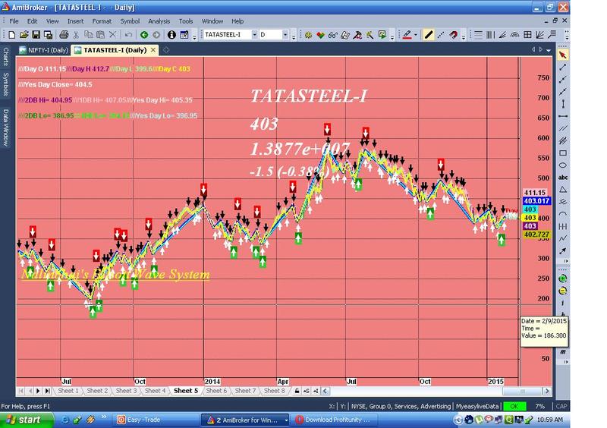Click the Print icon
This screenshot has width=607, height=428.
coord(64,35)
